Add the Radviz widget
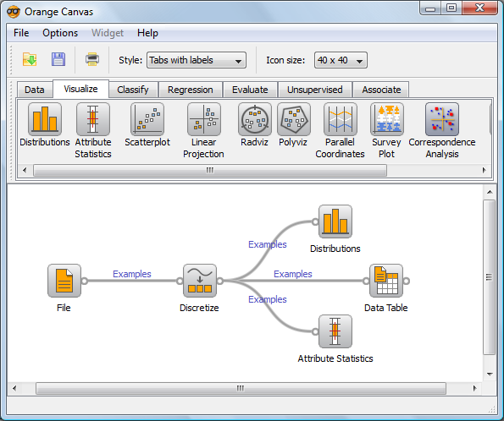The height and width of the screenshot is (421, 504). pos(255,119)
